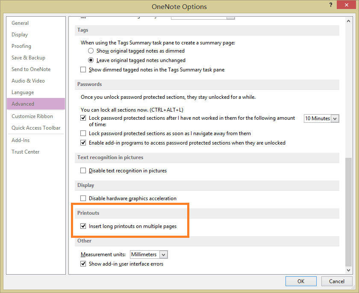Check Disable text recognition in pictures
The height and width of the screenshot is (293, 359).
(83, 170)
